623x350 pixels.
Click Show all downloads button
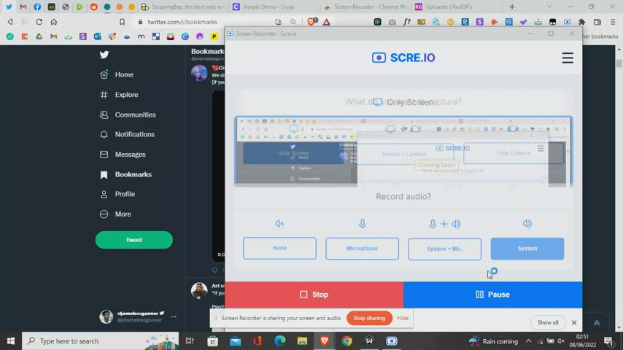coord(548,322)
